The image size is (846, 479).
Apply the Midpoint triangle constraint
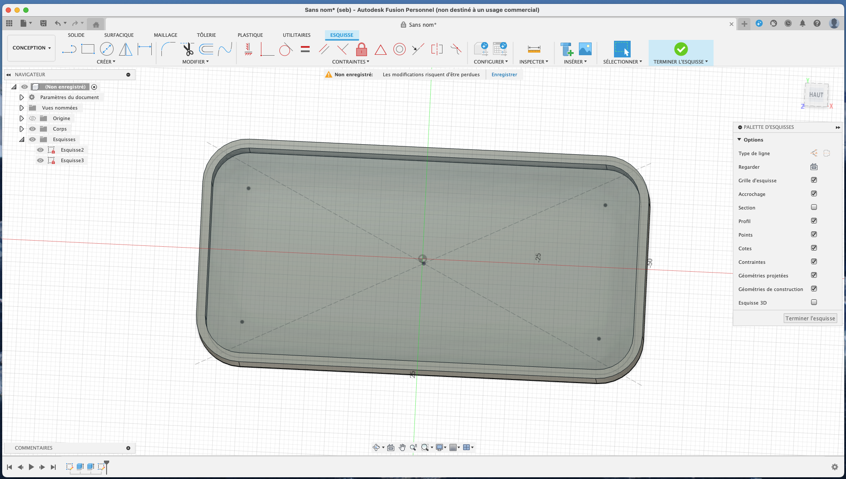click(380, 50)
